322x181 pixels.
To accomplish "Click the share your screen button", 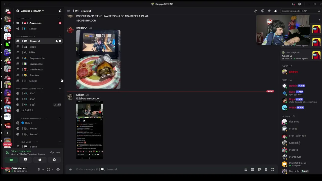I will pos(25,160).
